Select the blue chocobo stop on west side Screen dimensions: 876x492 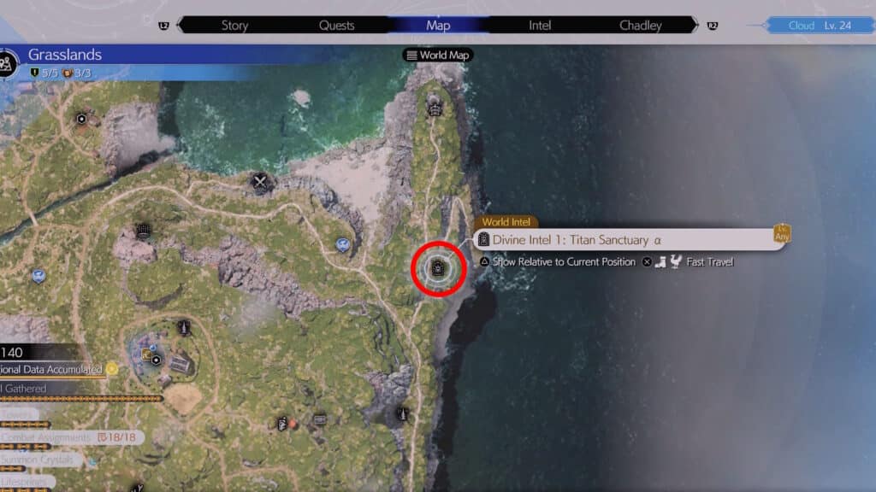tap(38, 276)
